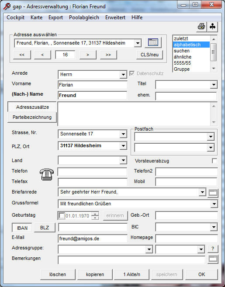Click the club symbol icon

tap(212, 27)
